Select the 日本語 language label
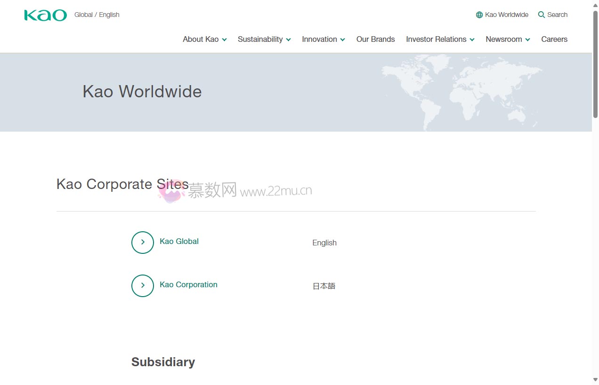The width and height of the screenshot is (599, 385). tap(324, 286)
